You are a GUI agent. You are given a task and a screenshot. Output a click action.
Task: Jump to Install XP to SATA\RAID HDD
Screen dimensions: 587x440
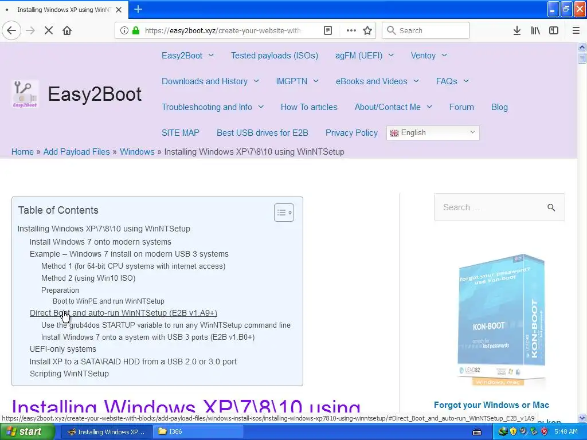[x=133, y=362]
